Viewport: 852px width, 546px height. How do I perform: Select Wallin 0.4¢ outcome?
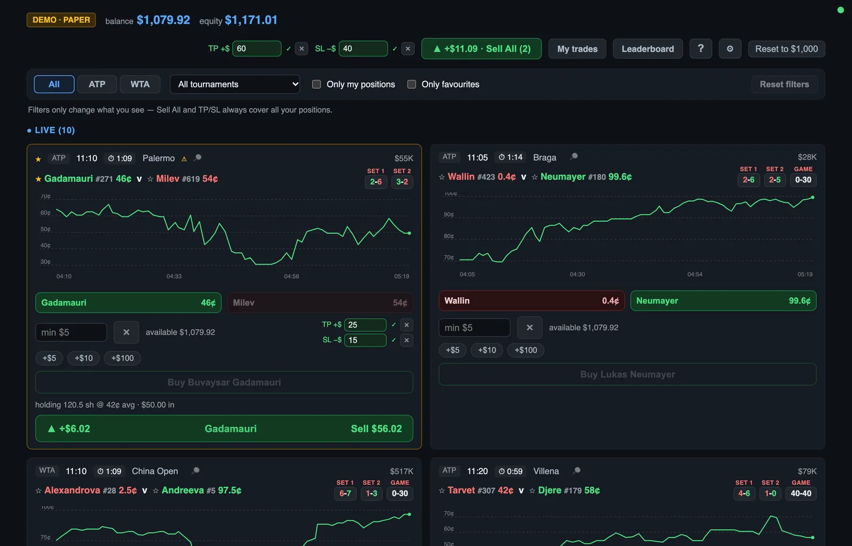[531, 300]
